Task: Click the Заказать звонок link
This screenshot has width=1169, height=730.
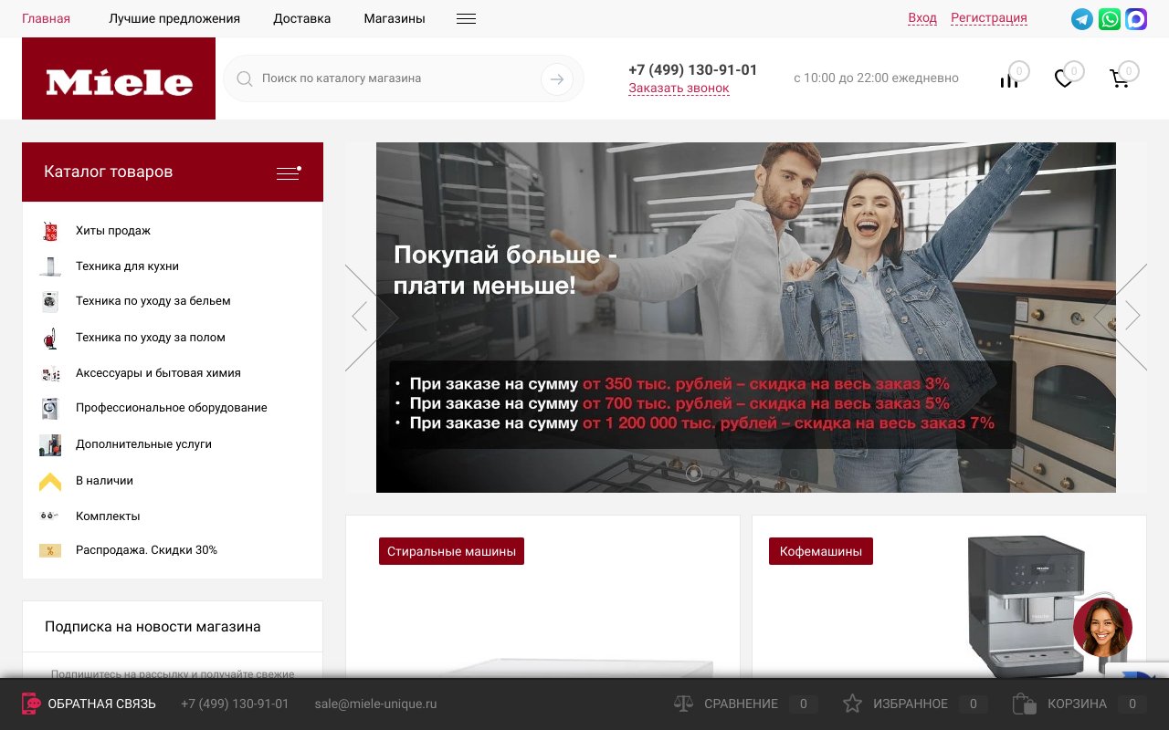Action: coord(679,89)
